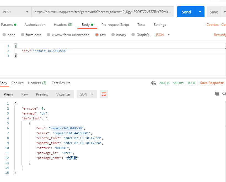Image resolution: width=226 pixels, height=182 pixels.
Task: Select the GraphQL body type
Action: (x=141, y=35)
